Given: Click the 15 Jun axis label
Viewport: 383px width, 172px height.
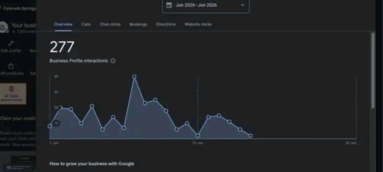Looking at the screenshot, I should 197,143.
